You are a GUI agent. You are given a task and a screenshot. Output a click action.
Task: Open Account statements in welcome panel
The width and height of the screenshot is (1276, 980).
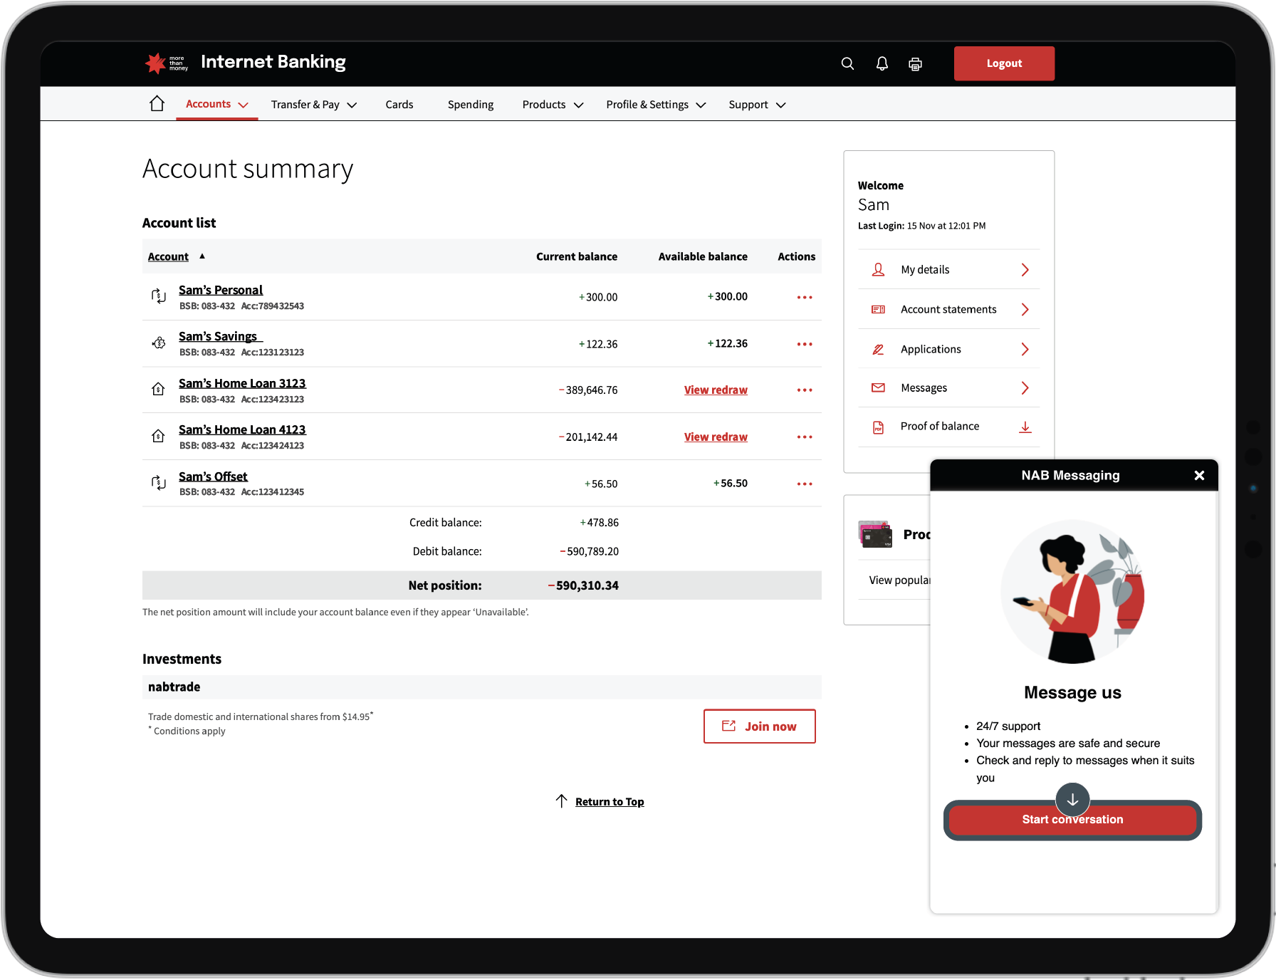pyautogui.click(x=948, y=309)
